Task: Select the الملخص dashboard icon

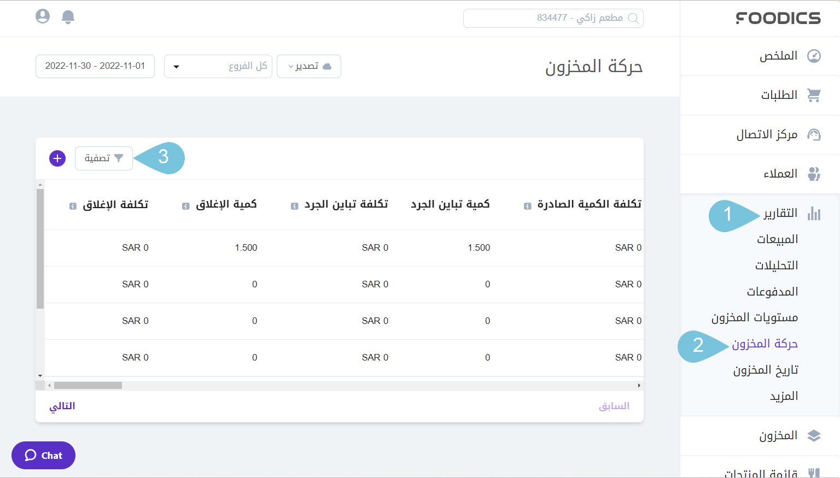Action: 814,55
